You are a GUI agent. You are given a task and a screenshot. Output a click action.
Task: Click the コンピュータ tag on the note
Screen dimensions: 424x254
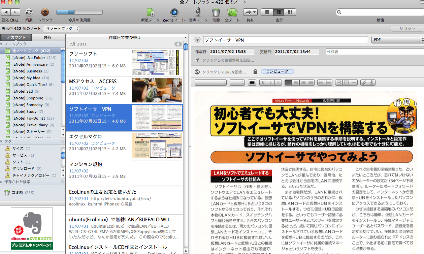click(277, 71)
